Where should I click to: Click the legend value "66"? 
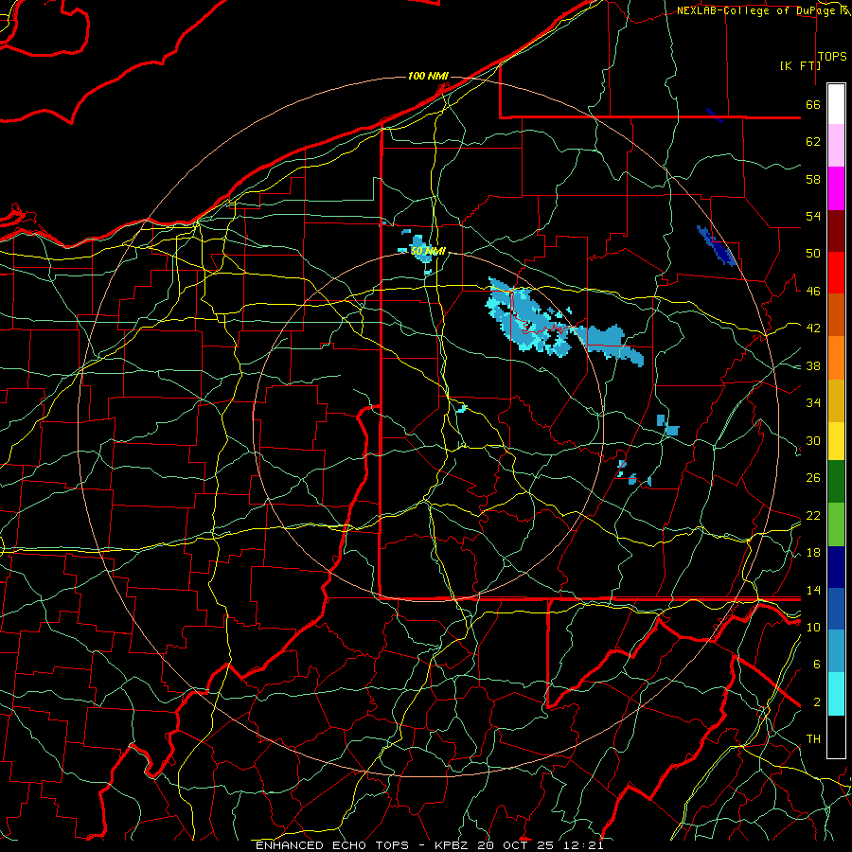click(x=813, y=104)
